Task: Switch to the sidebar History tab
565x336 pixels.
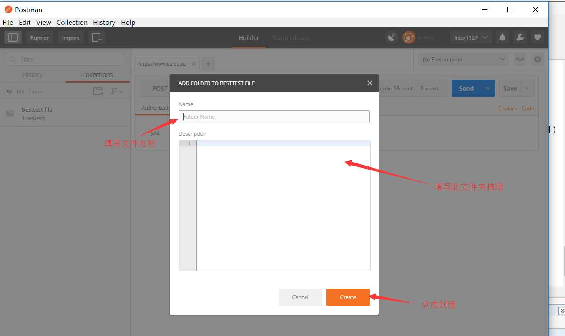Action: 33,75
